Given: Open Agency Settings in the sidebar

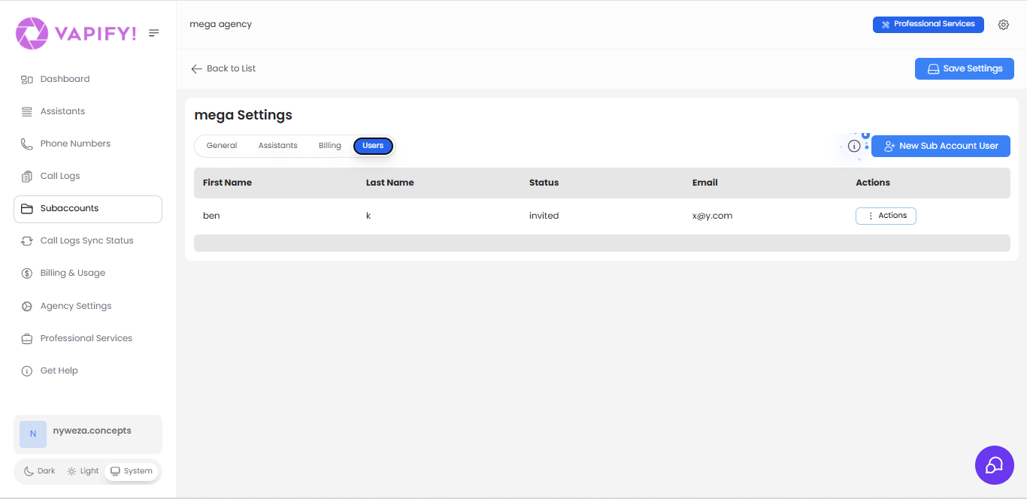Looking at the screenshot, I should point(74,305).
